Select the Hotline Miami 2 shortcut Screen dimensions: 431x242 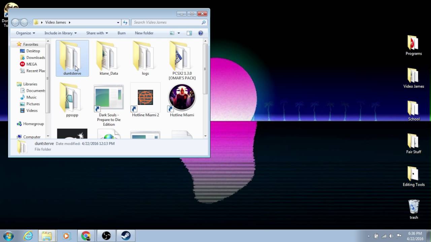click(145, 100)
